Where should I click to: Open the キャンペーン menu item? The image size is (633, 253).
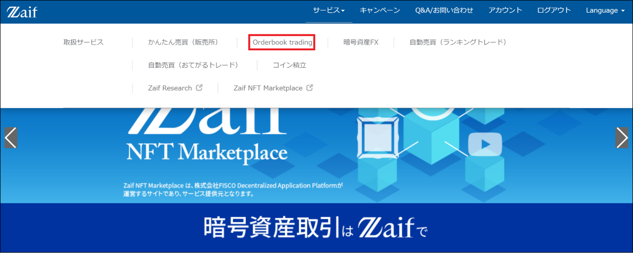pyautogui.click(x=380, y=10)
